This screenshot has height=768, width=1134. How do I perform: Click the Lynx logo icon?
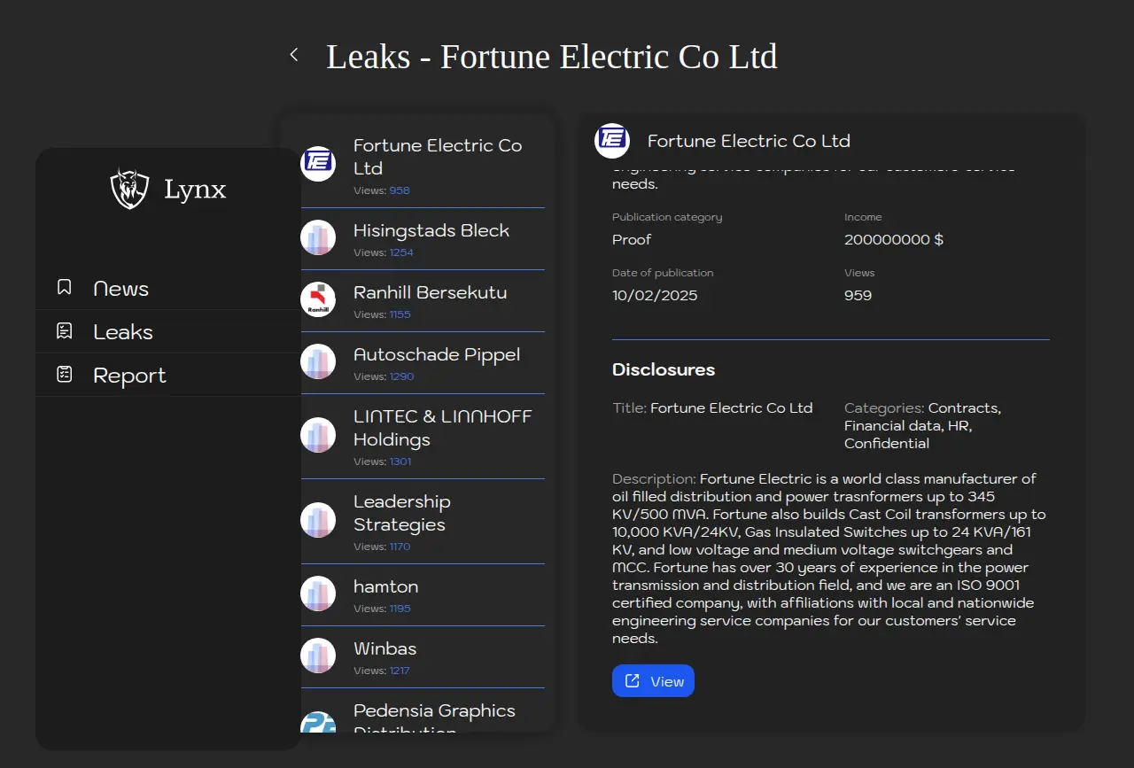click(x=129, y=189)
